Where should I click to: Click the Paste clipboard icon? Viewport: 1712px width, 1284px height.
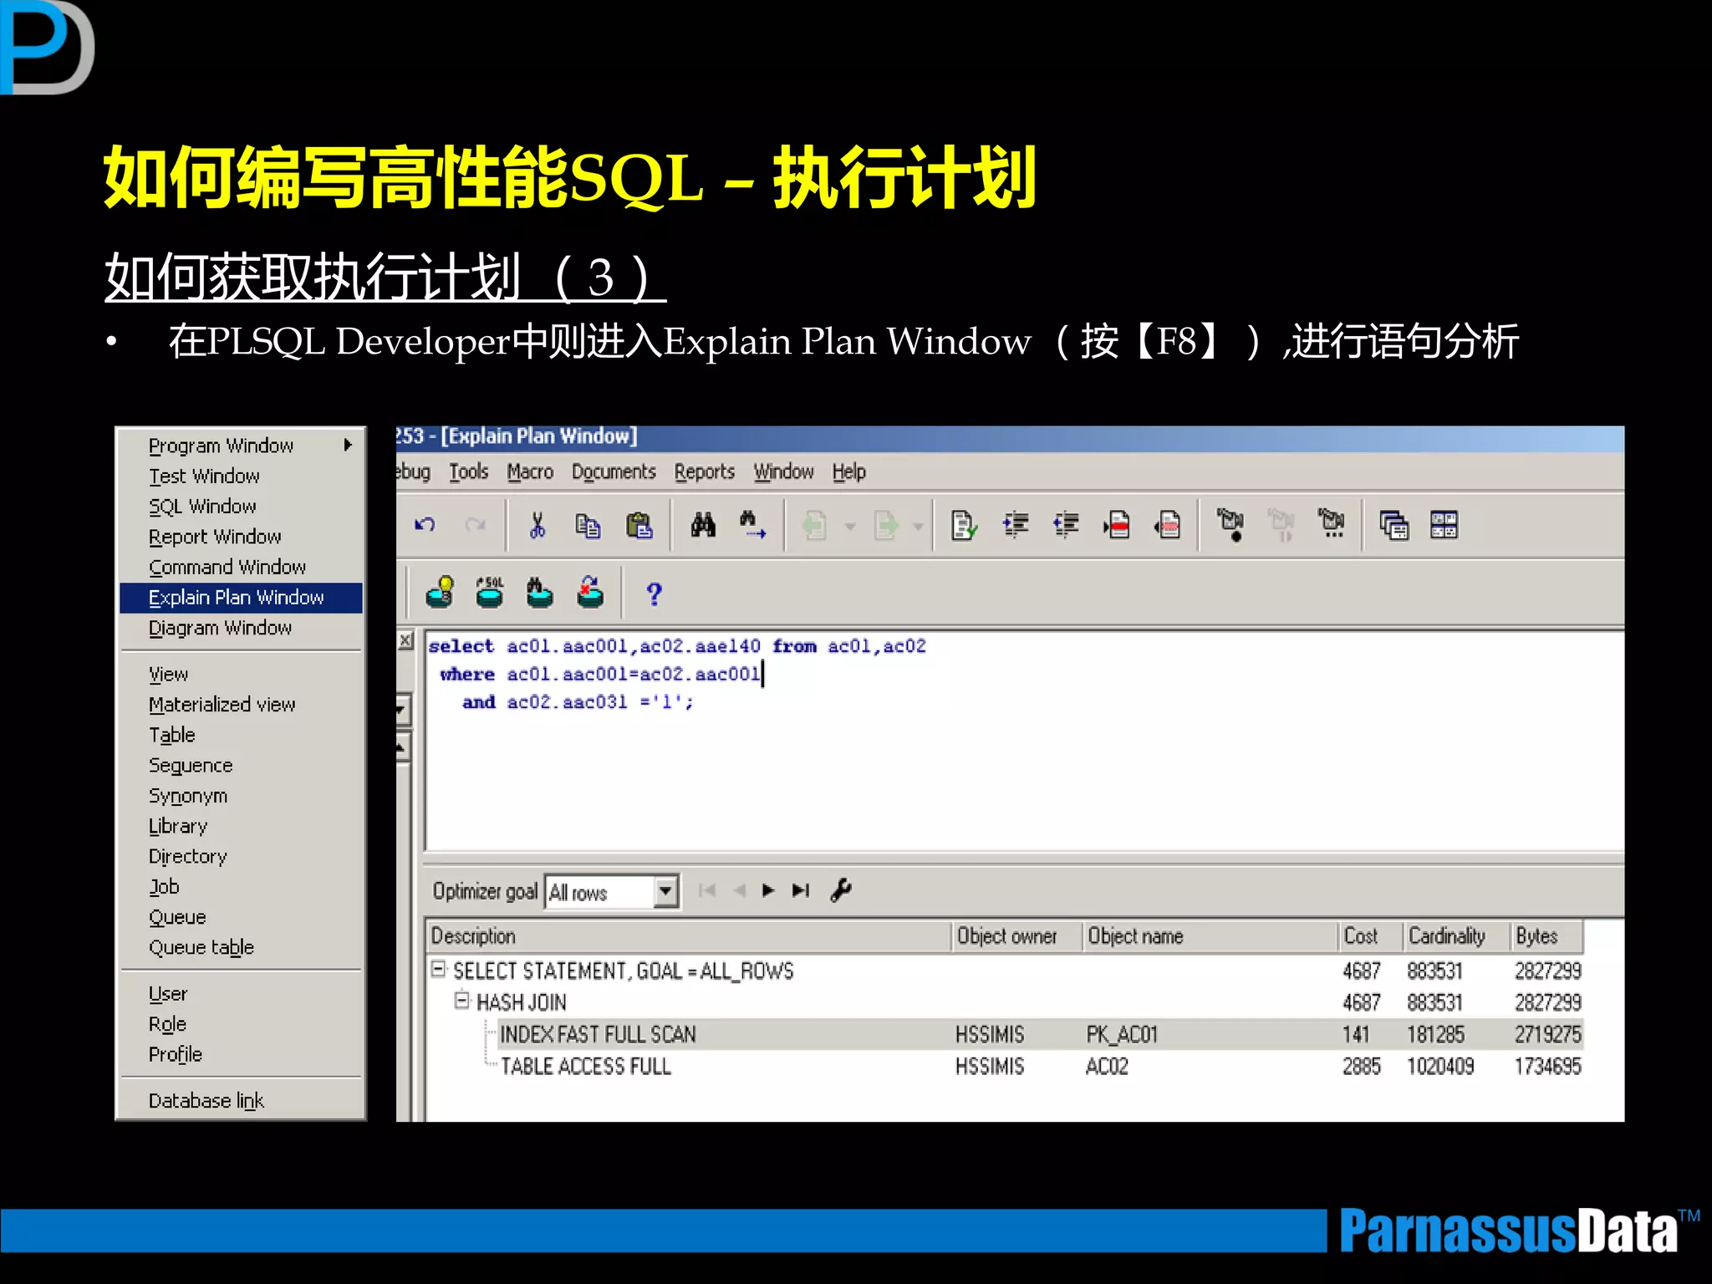coord(639,525)
